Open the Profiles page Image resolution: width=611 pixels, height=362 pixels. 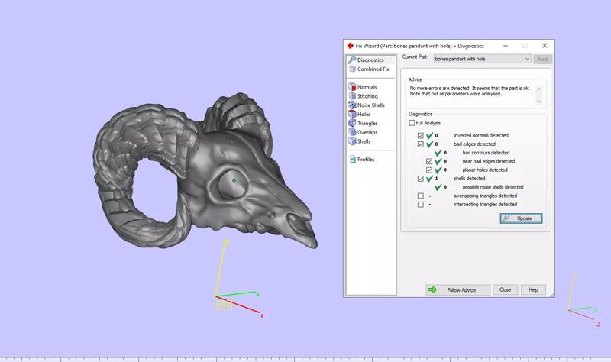point(366,160)
